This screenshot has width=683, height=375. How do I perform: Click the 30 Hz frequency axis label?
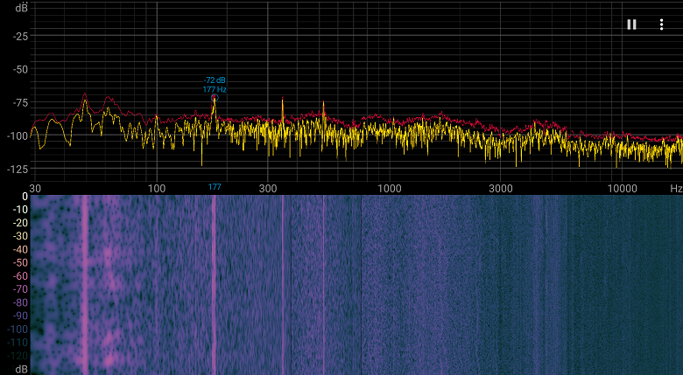(35, 188)
